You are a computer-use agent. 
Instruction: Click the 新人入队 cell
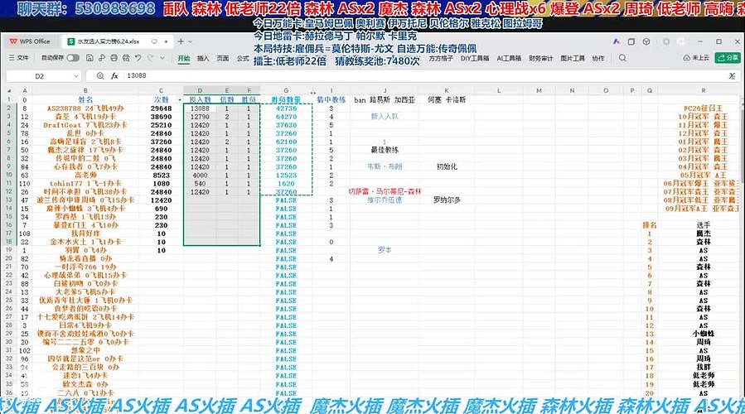coord(385,116)
